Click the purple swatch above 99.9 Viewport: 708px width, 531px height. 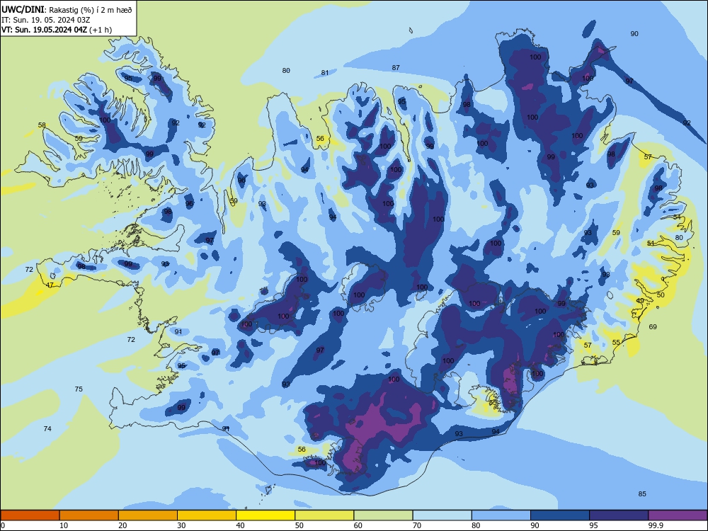tap(678, 515)
